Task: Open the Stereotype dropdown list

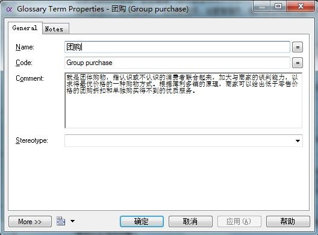Action: [298, 140]
